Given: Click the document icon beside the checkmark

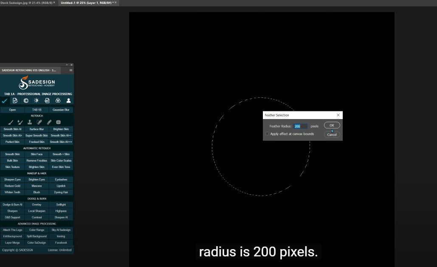Looking at the screenshot, I should point(15,101).
